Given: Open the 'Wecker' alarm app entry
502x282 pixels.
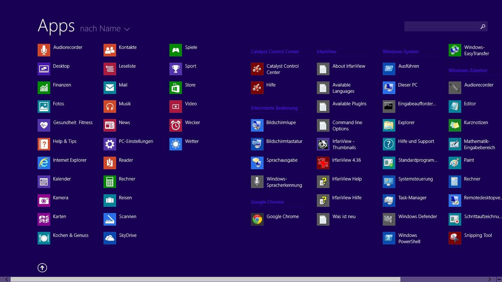Looking at the screenshot, I should (185, 125).
